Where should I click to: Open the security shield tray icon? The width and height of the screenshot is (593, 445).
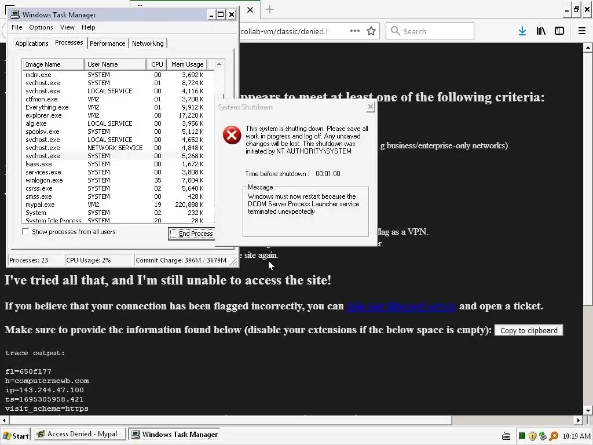533,436
